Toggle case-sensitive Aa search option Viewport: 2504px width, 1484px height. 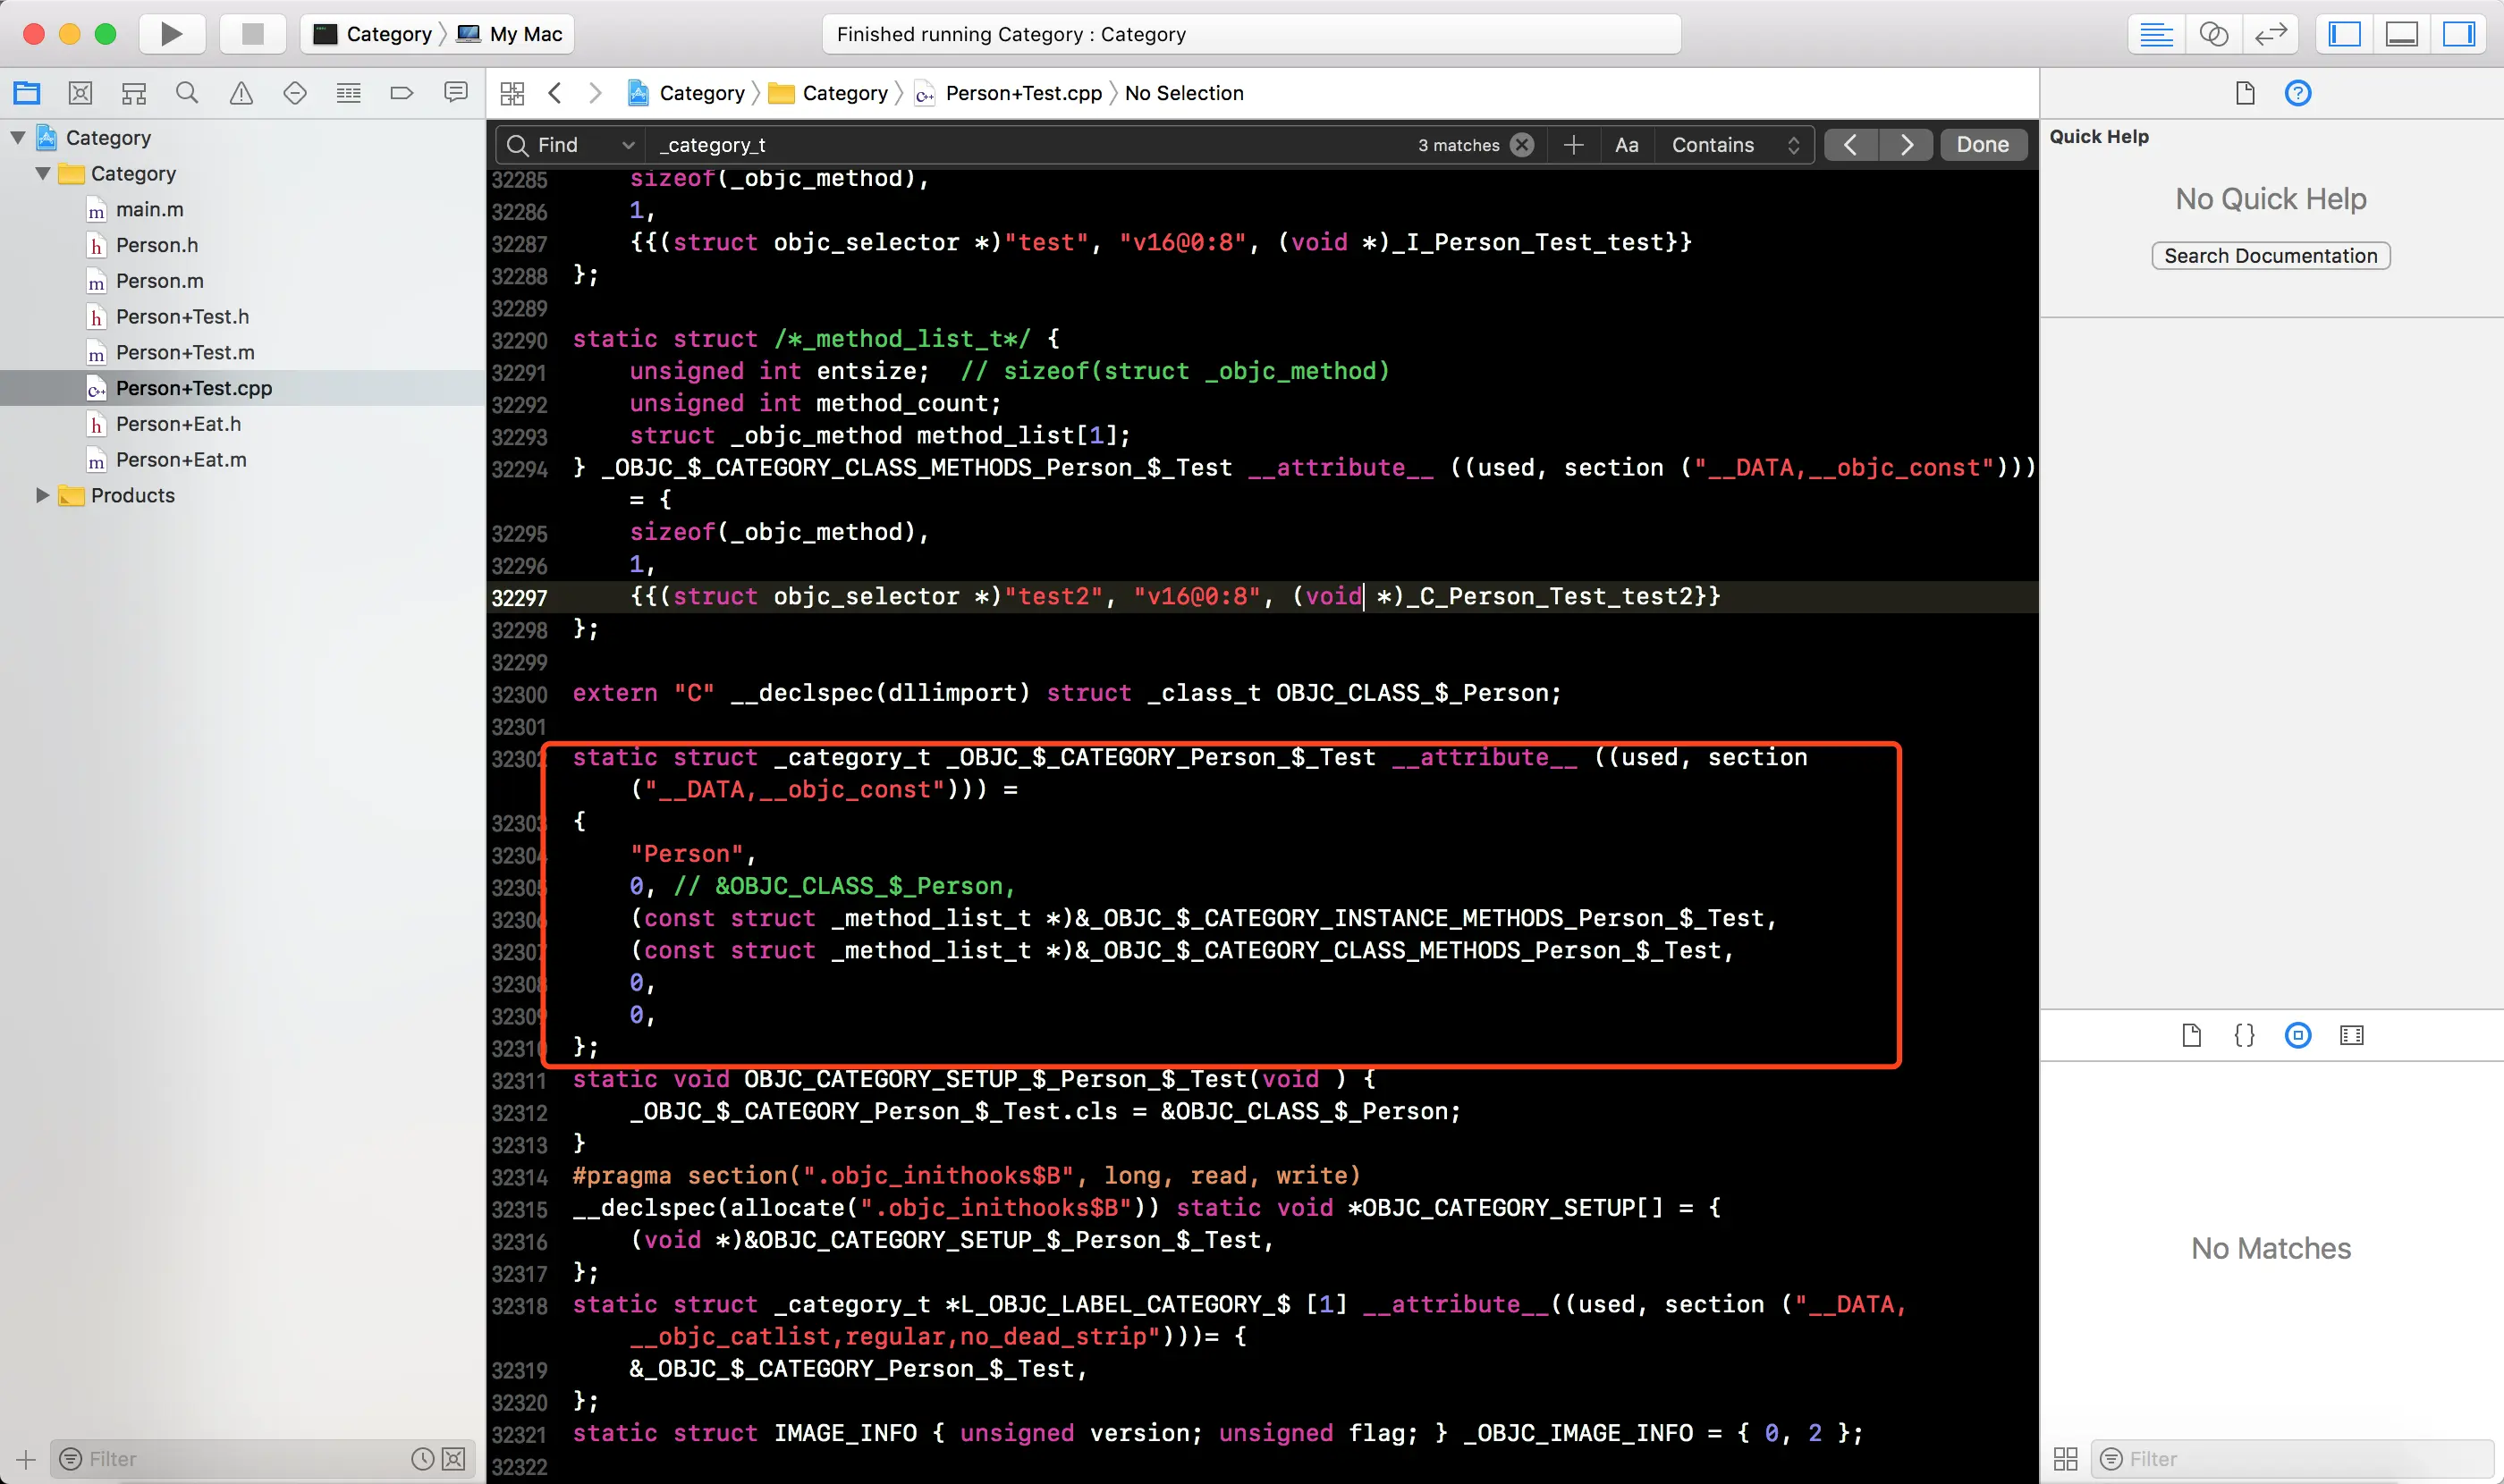tap(1627, 145)
